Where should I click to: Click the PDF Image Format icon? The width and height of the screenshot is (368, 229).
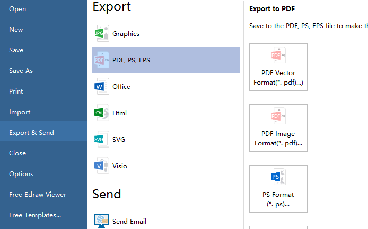tap(278, 116)
